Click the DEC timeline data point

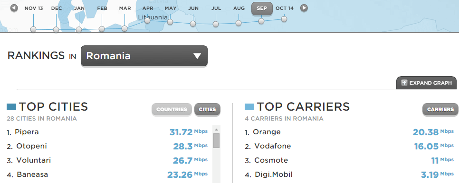pyautogui.click(x=56, y=30)
